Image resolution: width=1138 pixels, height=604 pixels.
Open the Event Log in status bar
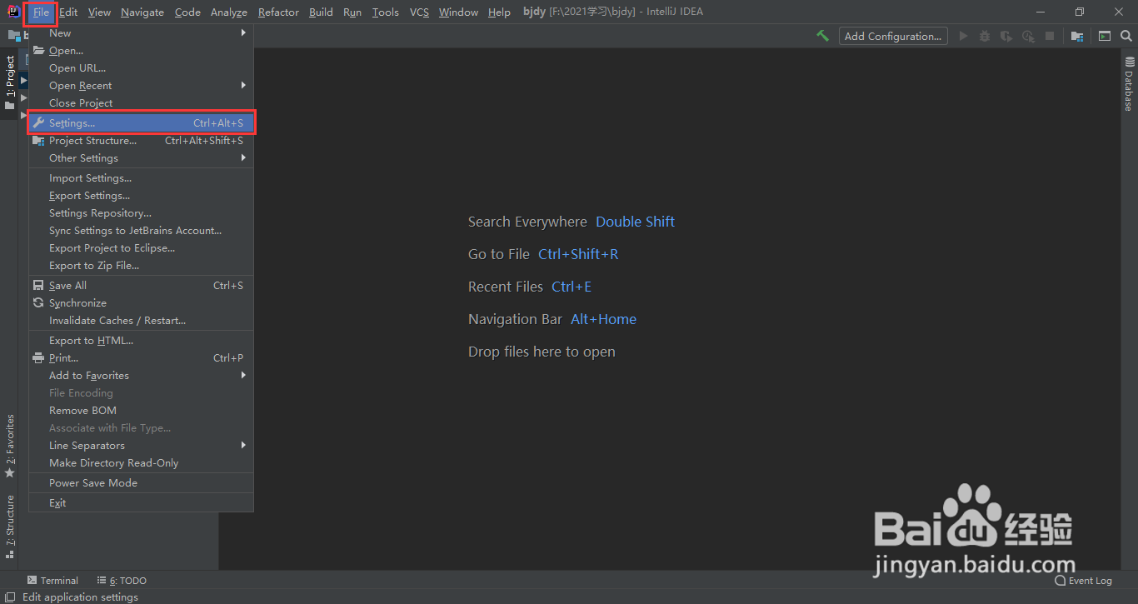(x=1083, y=581)
